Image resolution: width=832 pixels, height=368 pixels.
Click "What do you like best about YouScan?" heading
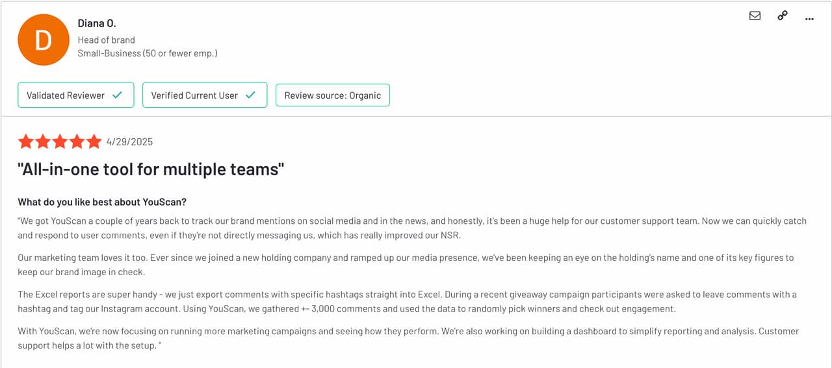(x=102, y=202)
